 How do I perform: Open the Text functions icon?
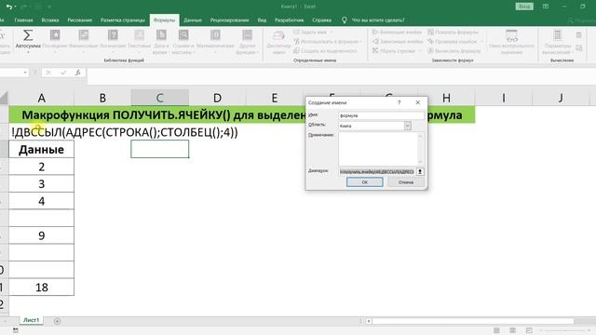(139, 35)
